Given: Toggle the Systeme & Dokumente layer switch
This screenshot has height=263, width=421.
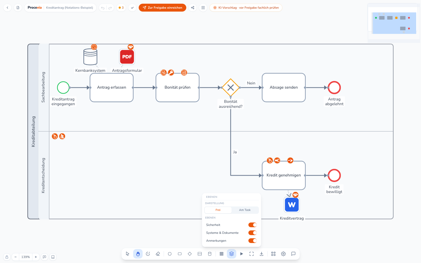Looking at the screenshot, I should (253, 233).
